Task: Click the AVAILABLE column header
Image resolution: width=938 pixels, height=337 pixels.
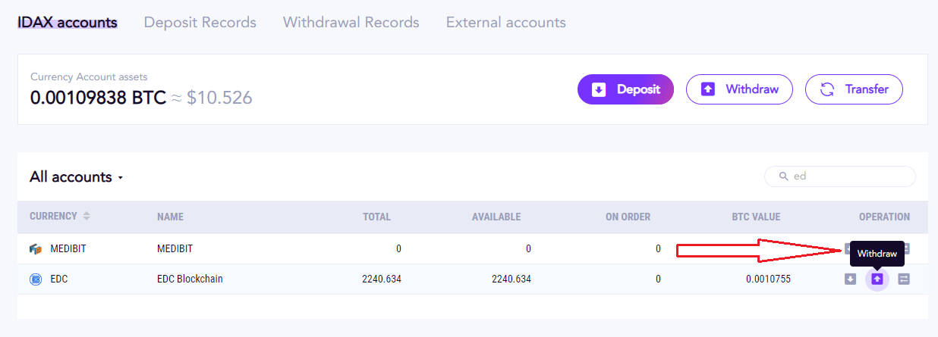Action: (x=496, y=217)
